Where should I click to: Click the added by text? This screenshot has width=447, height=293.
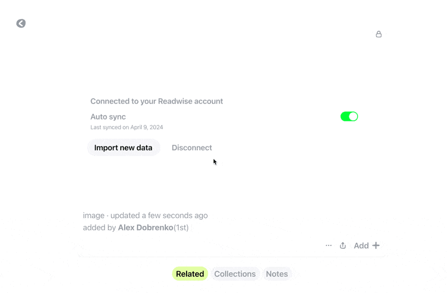[99, 228]
